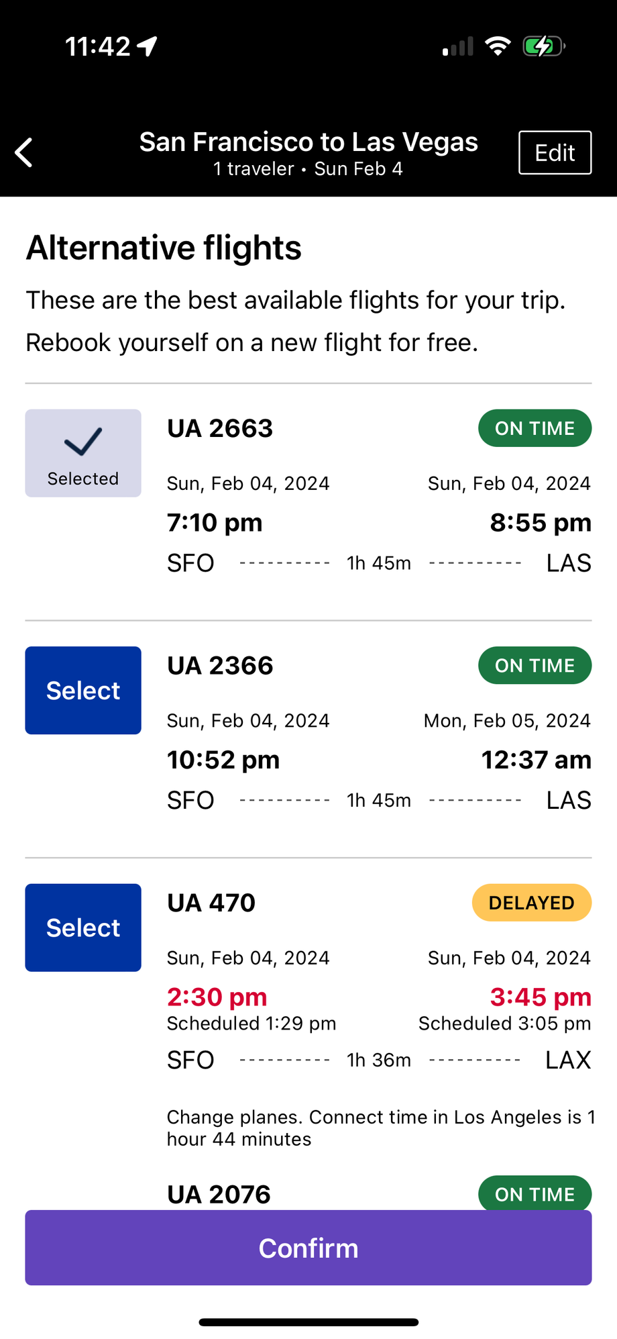Tap the cellular signal bars icon

point(458,46)
